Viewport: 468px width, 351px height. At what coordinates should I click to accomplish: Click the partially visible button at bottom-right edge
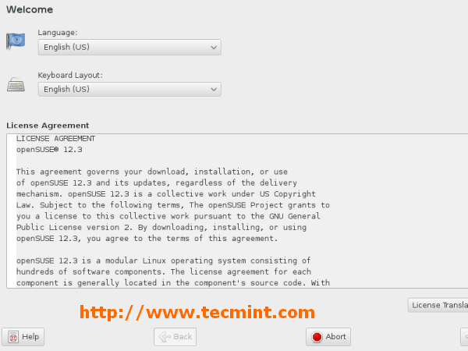pos(464,337)
